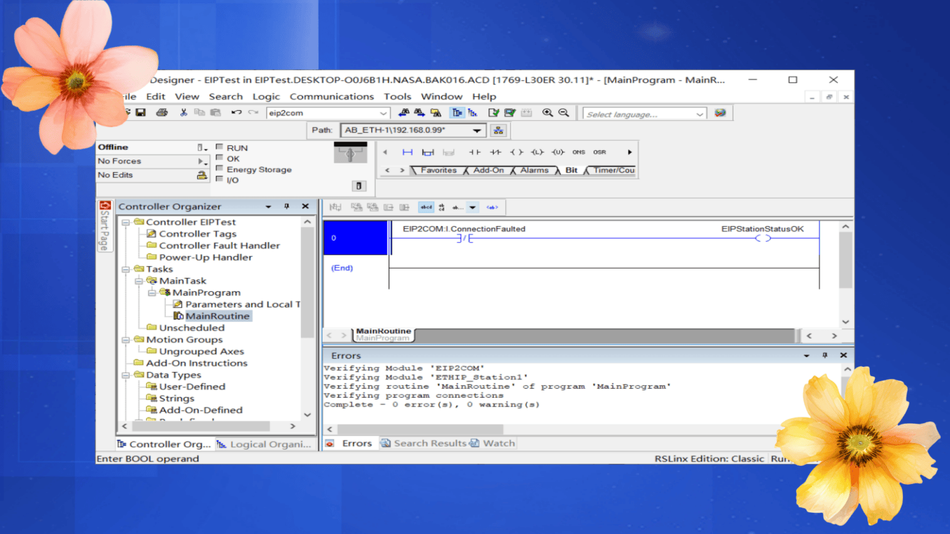Click the Zoom In magnifier icon
The image size is (950, 534).
pyautogui.click(x=548, y=113)
